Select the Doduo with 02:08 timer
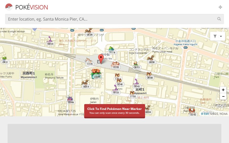This screenshot has height=143, width=229. tap(151, 60)
